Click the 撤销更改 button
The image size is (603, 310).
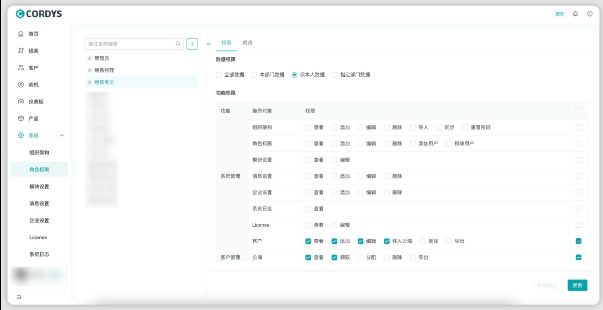click(x=547, y=285)
